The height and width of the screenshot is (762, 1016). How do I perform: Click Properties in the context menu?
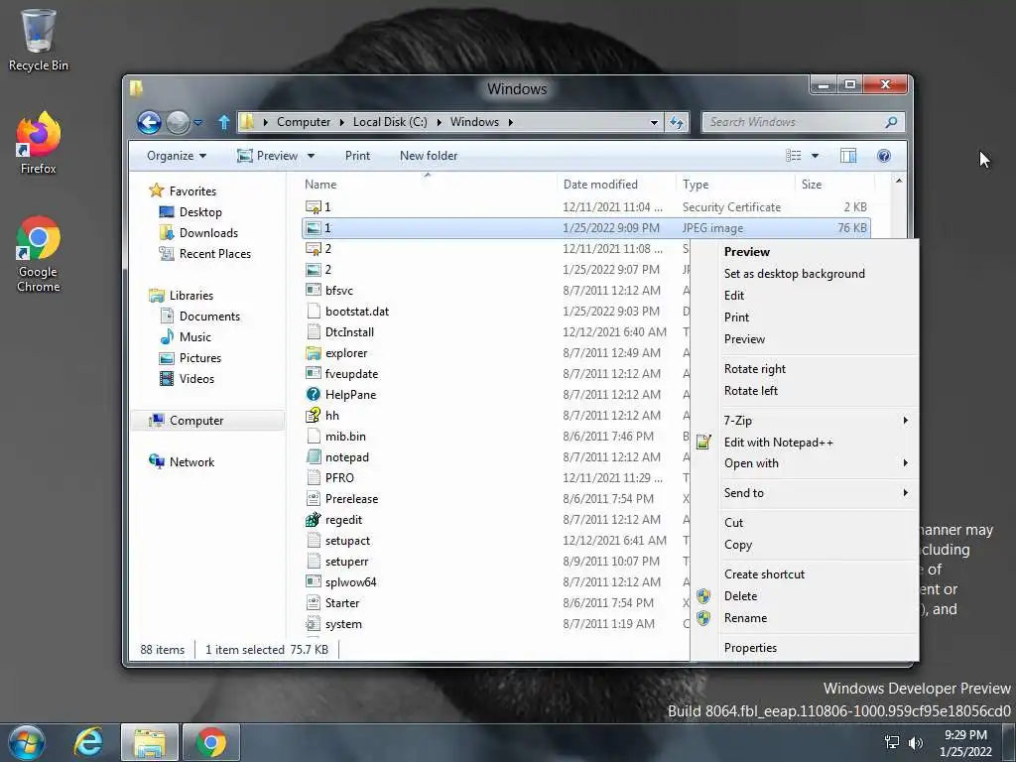pyautogui.click(x=805, y=647)
